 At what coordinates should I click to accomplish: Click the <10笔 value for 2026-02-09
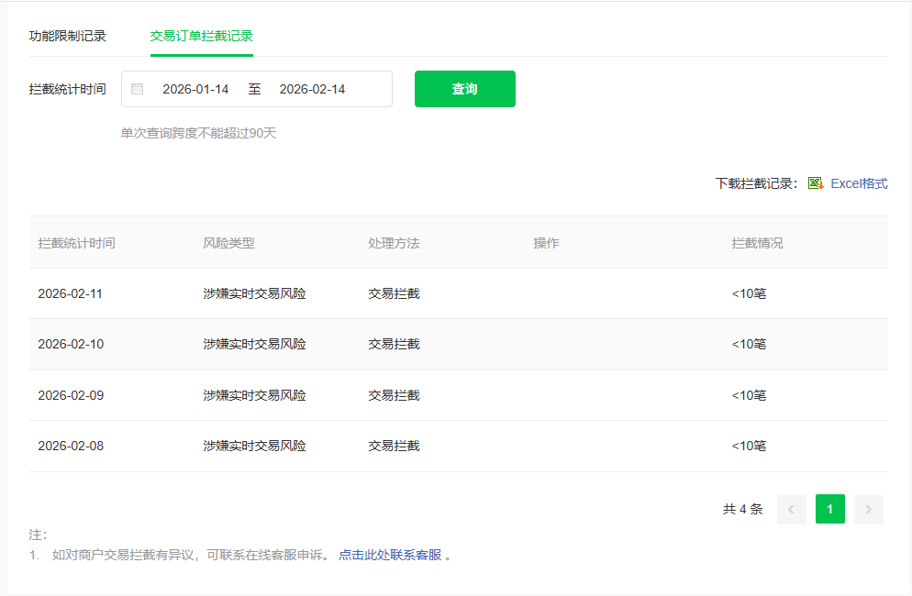point(752,395)
